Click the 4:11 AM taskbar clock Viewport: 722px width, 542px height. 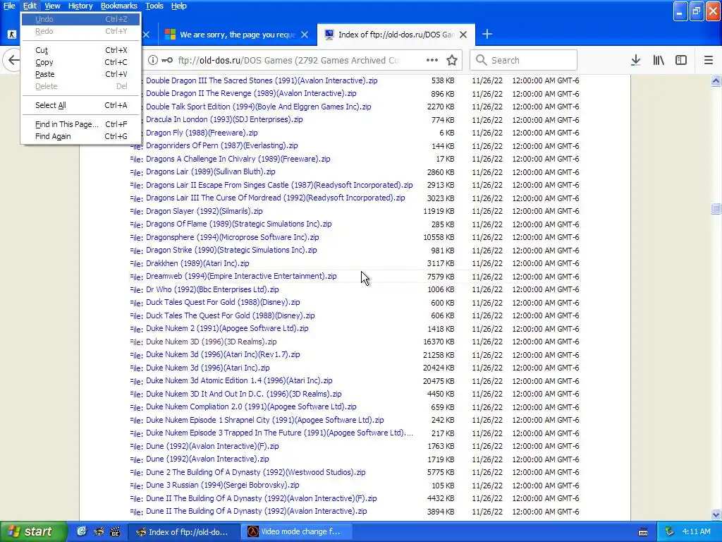pyautogui.click(x=696, y=531)
